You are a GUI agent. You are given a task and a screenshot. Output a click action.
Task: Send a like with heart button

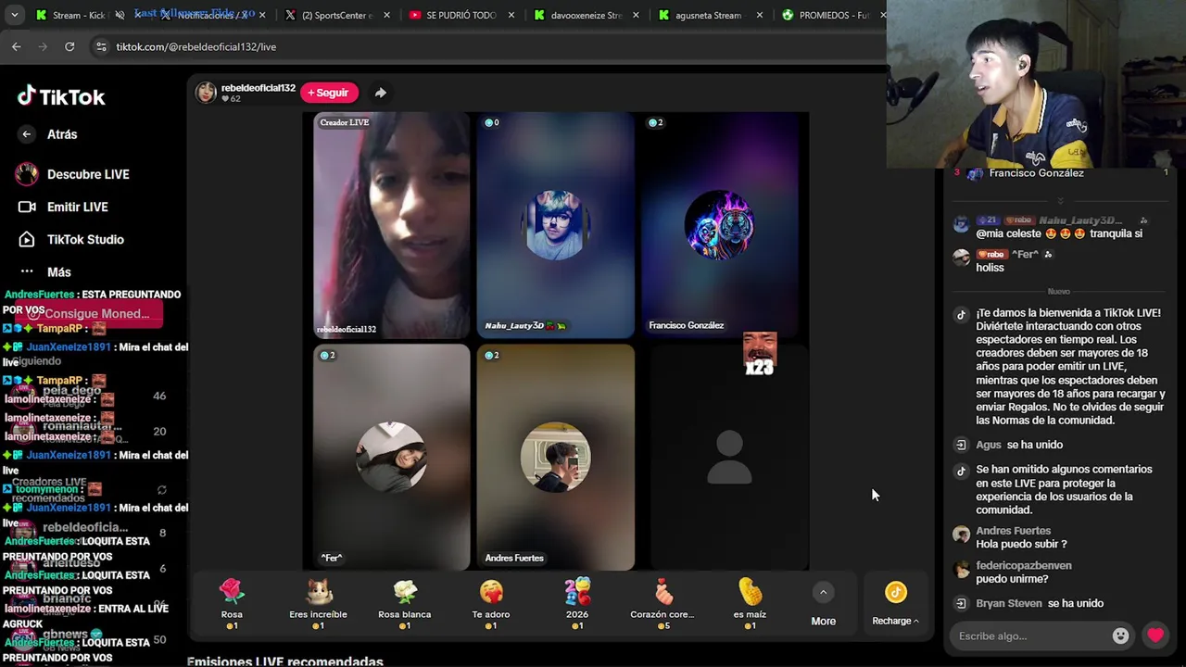click(x=1154, y=636)
